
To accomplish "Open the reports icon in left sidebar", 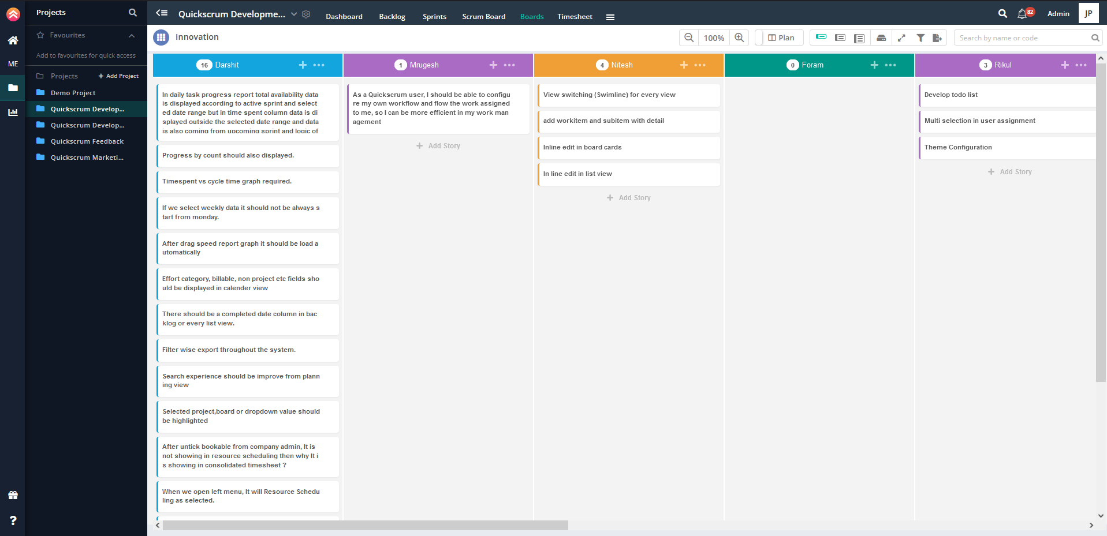I will [x=12, y=112].
